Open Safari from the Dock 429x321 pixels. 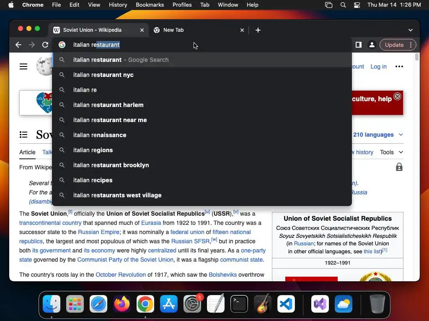[x=98, y=303]
